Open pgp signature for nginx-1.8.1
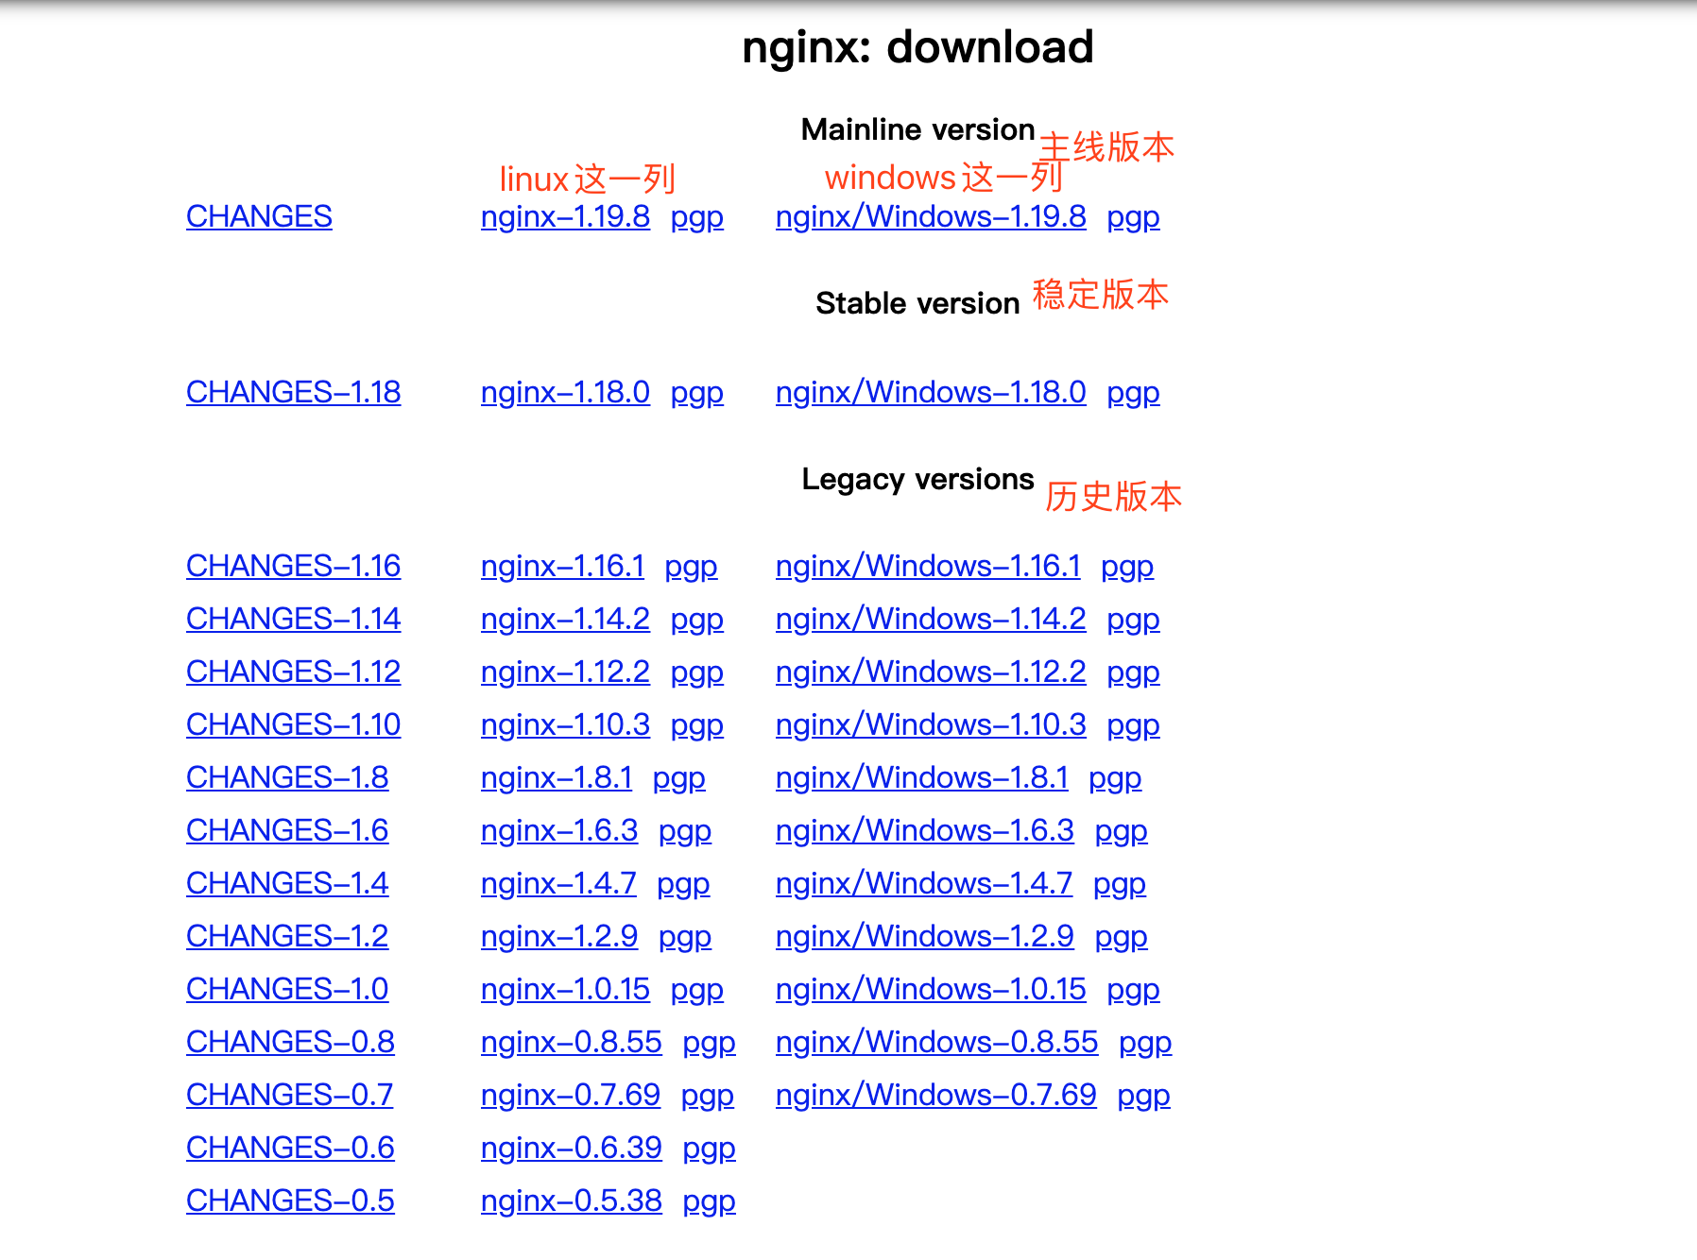Screen dimensions: 1697x1260 point(679,779)
